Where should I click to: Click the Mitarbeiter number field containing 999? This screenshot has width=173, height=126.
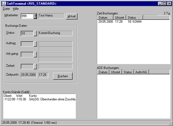click(27, 16)
